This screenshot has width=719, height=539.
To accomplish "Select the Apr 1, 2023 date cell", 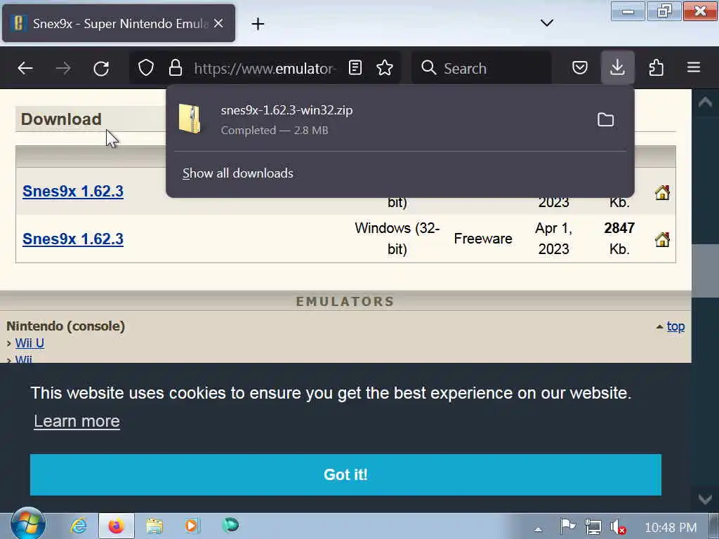I will click(x=553, y=239).
